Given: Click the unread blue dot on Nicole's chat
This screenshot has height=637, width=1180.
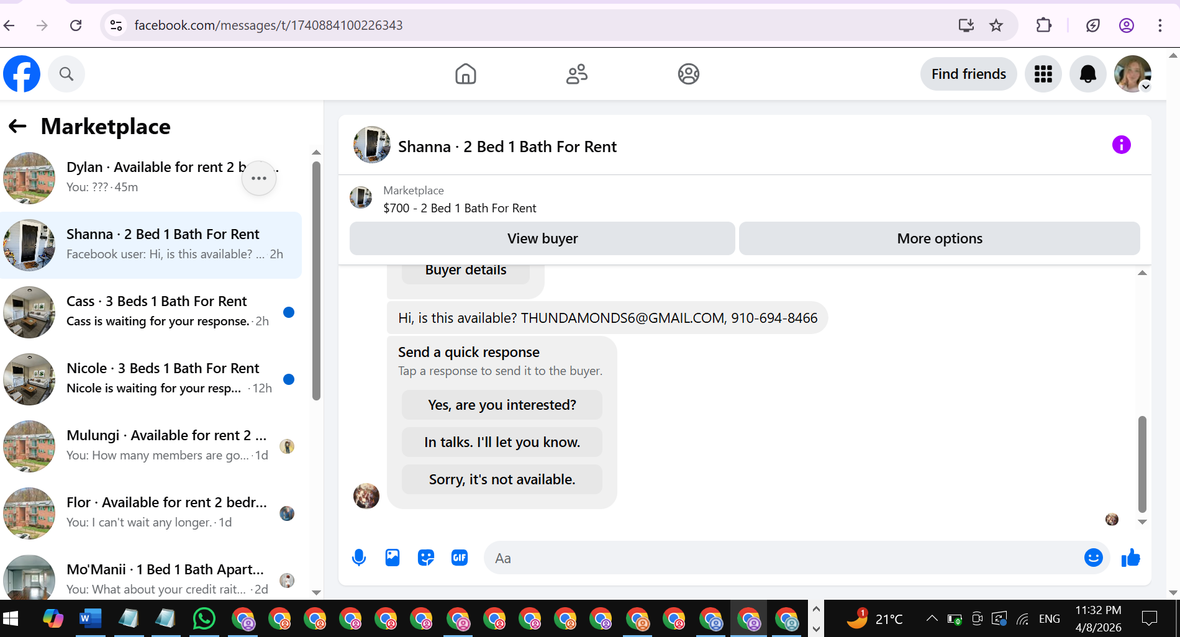Looking at the screenshot, I should pos(289,379).
